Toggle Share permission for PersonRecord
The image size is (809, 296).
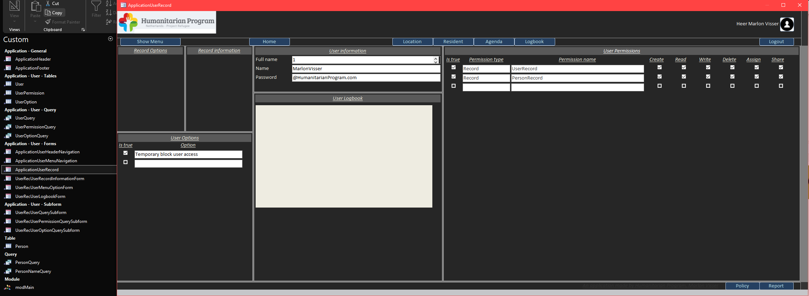click(x=781, y=77)
